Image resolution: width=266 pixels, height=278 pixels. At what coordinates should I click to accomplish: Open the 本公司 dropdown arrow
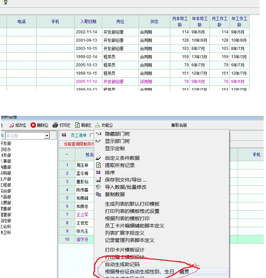pos(47,135)
